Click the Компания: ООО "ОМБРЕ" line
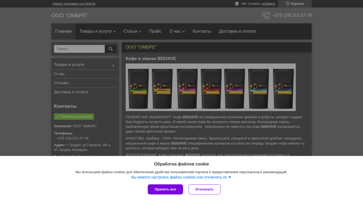The image size is (363, 204). point(75,126)
